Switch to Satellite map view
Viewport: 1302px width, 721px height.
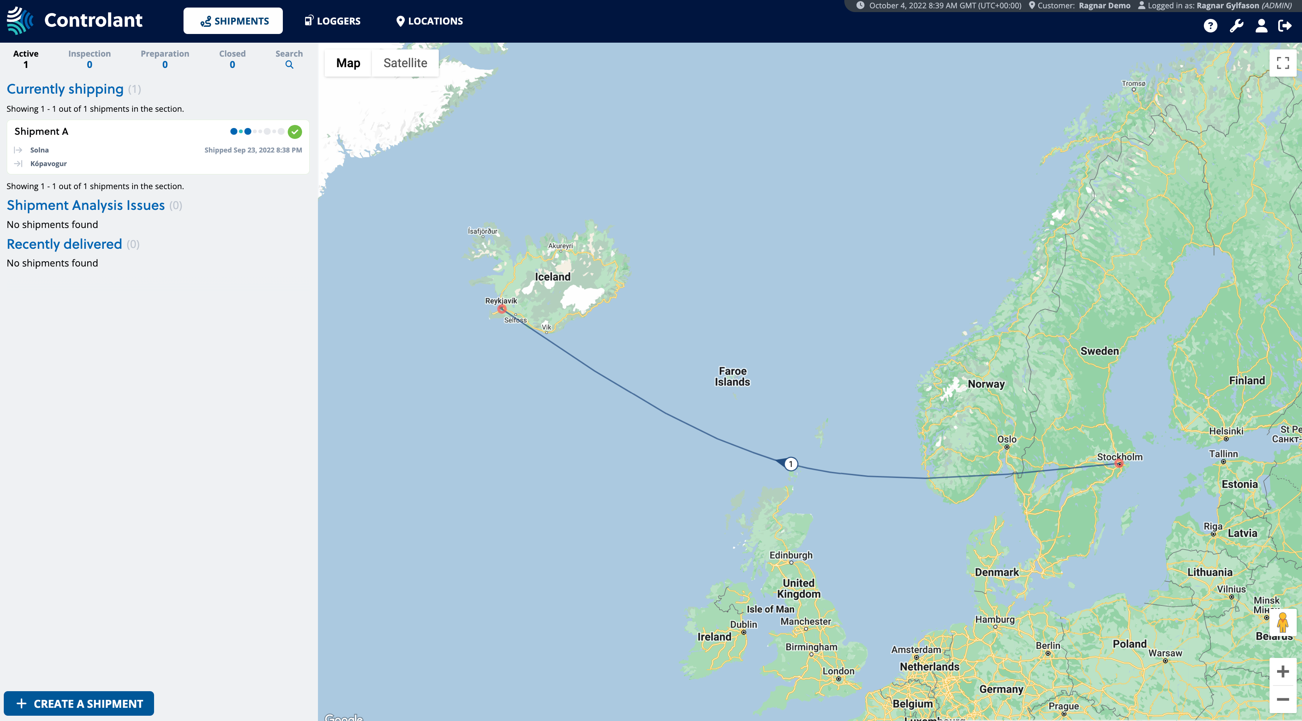[405, 63]
